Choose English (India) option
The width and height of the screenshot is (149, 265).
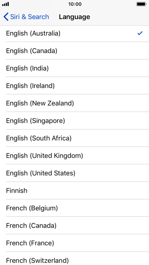[74, 68]
